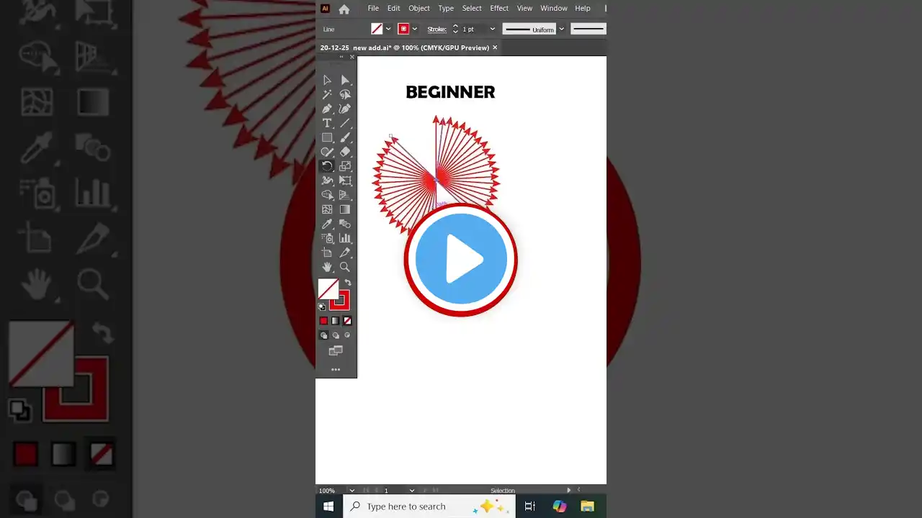Viewport: 922px width, 518px height.
Task: Activate the Gradient tool
Action: (x=345, y=209)
